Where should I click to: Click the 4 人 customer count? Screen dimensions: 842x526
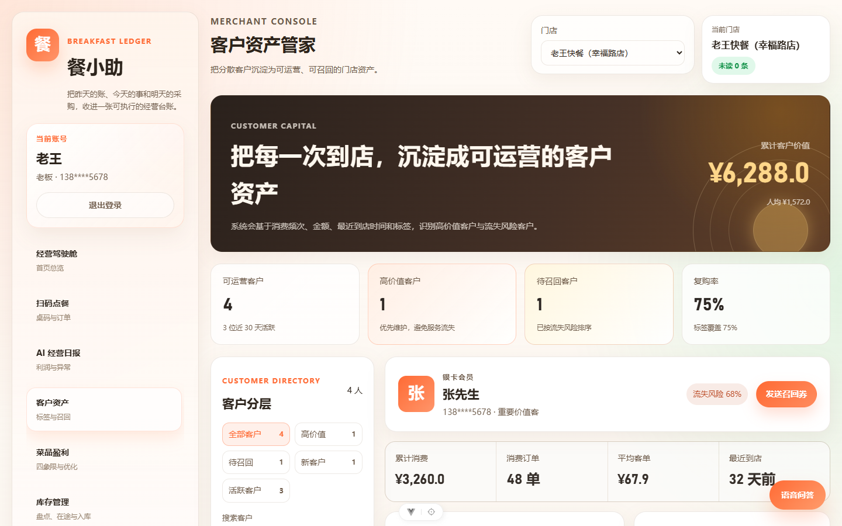click(355, 390)
